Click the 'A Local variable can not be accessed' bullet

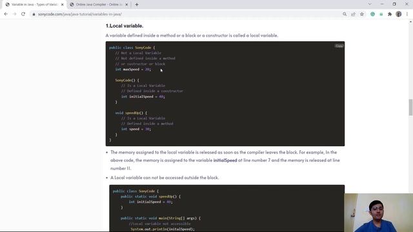coord(165,178)
